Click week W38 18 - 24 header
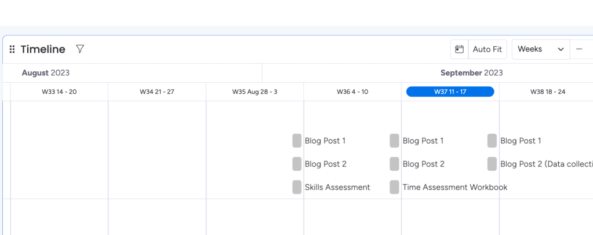Image resolution: width=593 pixels, height=235 pixels. click(x=547, y=91)
